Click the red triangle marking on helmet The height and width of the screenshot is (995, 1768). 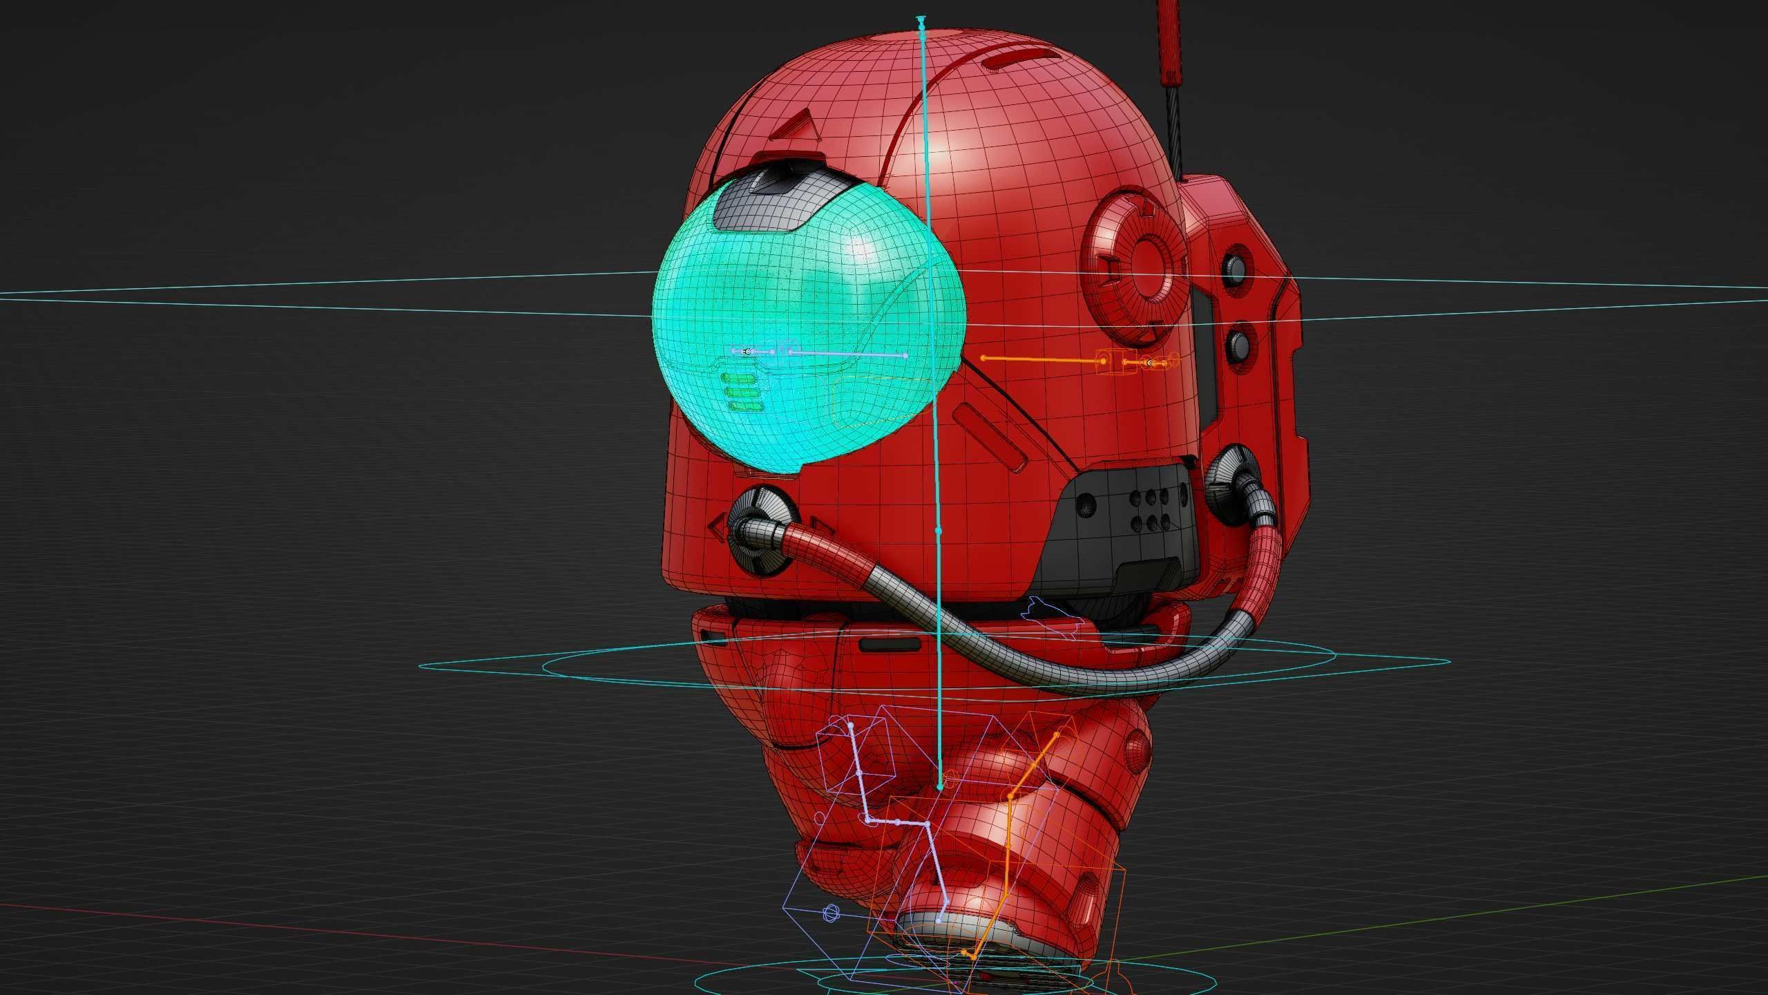click(x=796, y=125)
